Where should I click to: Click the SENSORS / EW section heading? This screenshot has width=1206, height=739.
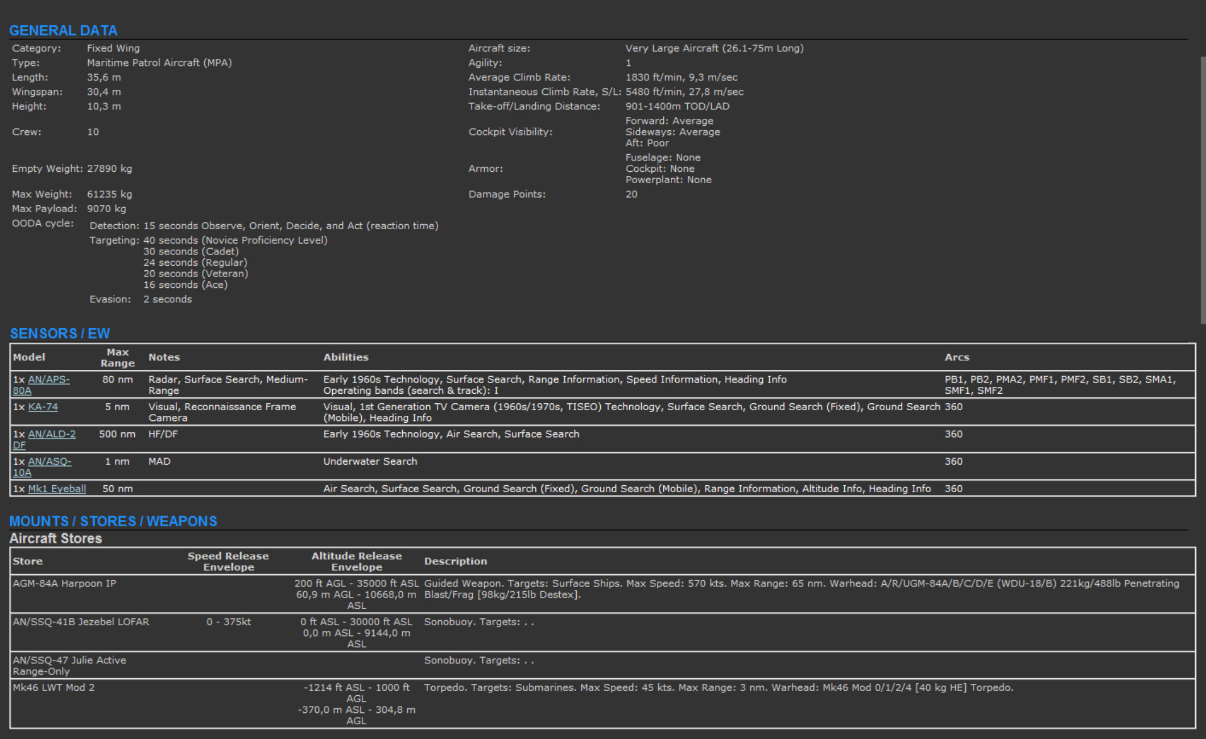(x=60, y=333)
